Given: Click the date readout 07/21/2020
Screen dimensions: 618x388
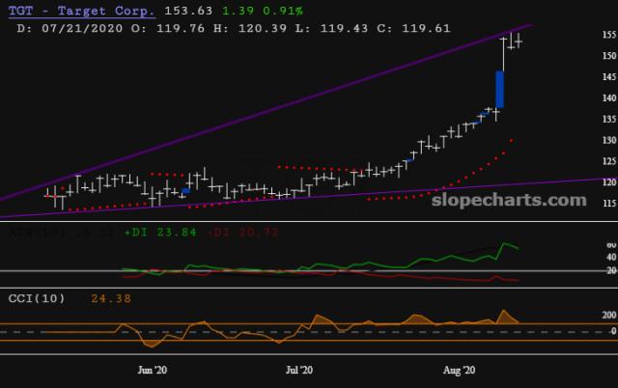Looking at the screenshot, I should click(x=82, y=28).
